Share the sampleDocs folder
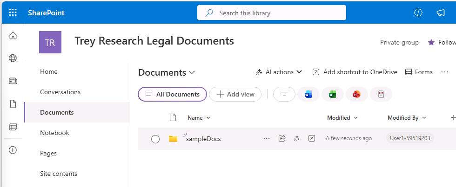 pyautogui.click(x=282, y=139)
